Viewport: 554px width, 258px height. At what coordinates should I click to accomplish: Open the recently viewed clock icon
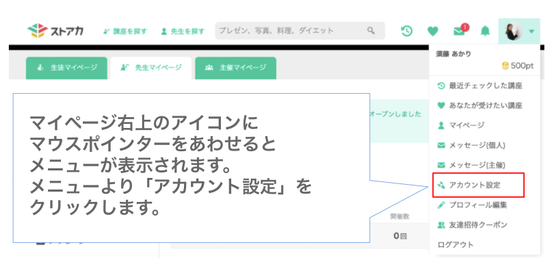tap(407, 31)
